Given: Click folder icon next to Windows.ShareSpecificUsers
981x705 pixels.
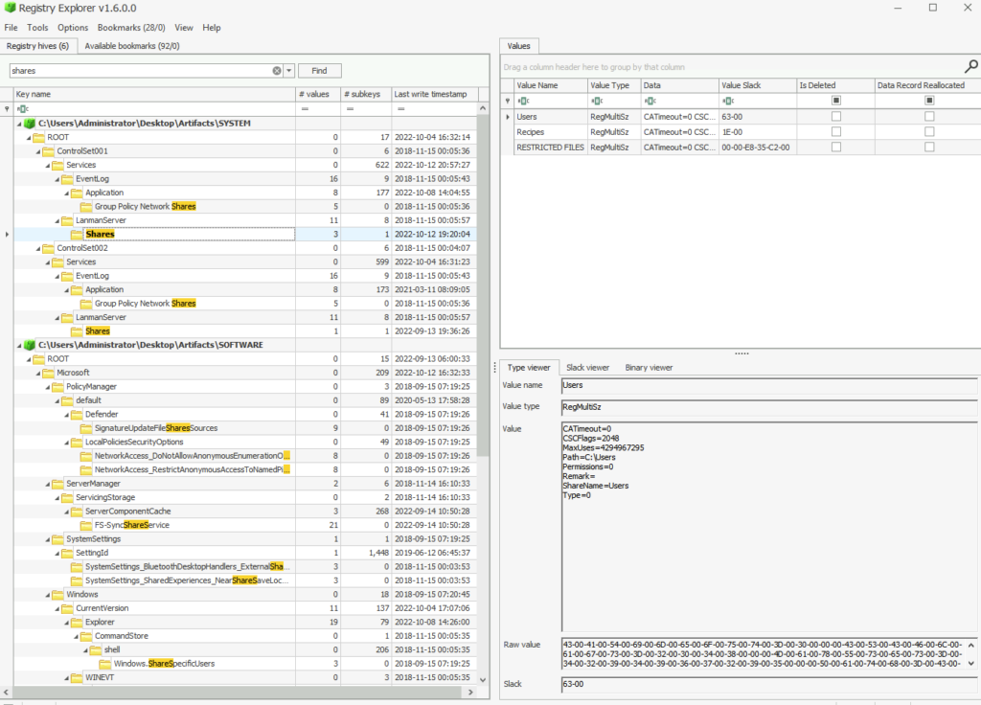Looking at the screenshot, I should click(105, 663).
